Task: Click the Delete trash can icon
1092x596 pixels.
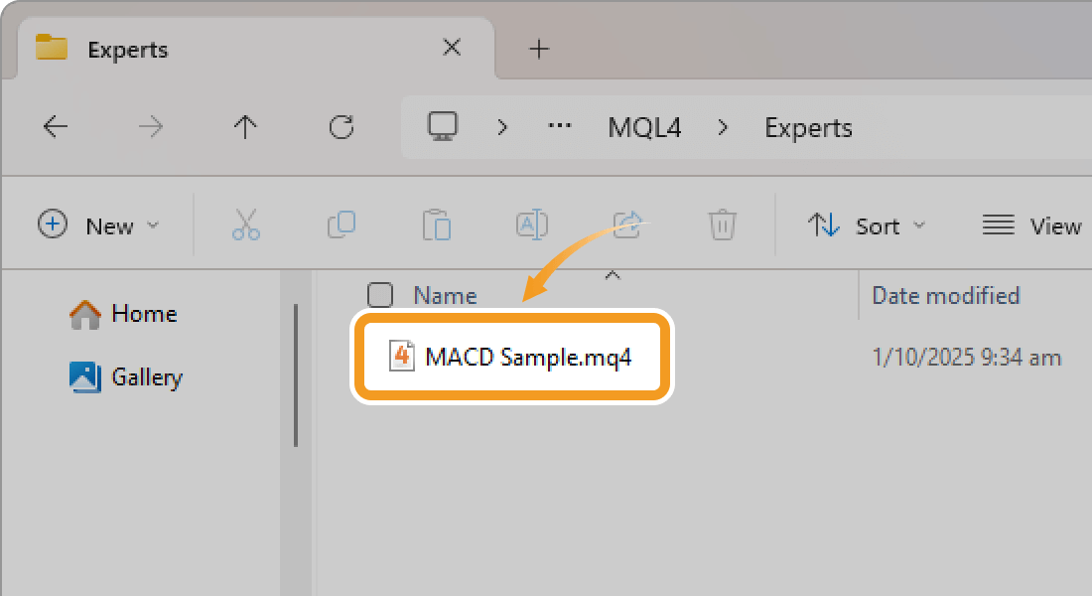Action: click(x=722, y=225)
